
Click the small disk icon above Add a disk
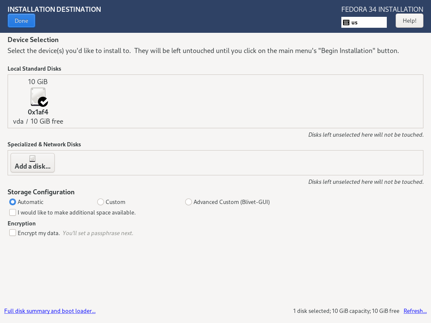32,159
